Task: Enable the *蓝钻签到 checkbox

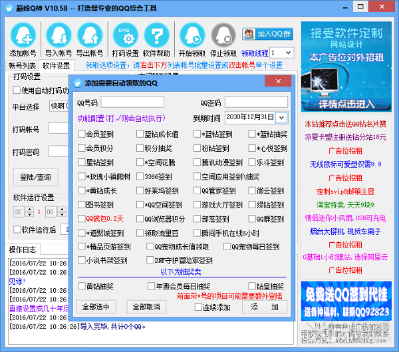Action: (x=197, y=134)
